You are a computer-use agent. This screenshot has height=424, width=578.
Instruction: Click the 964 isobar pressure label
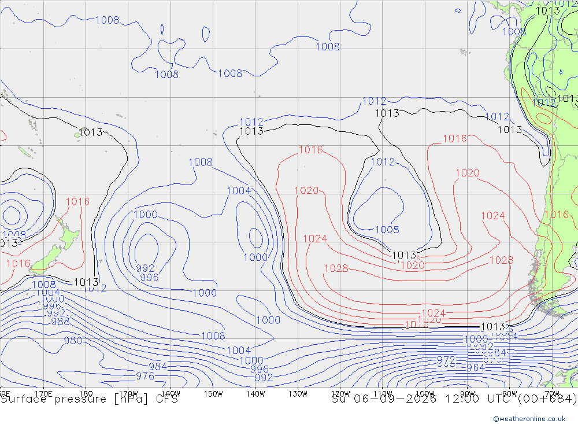tap(476, 367)
